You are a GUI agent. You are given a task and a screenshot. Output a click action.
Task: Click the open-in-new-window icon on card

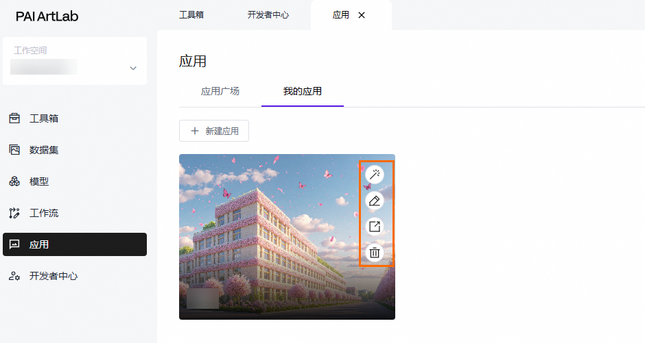tap(375, 227)
